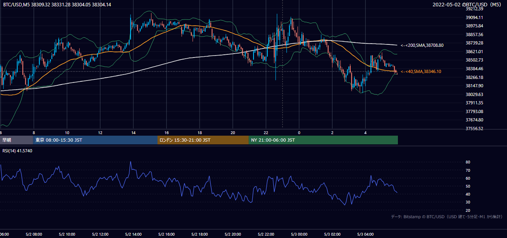
Task: Click the 38857.56 price axis label
Action: pyautogui.click(x=474, y=35)
